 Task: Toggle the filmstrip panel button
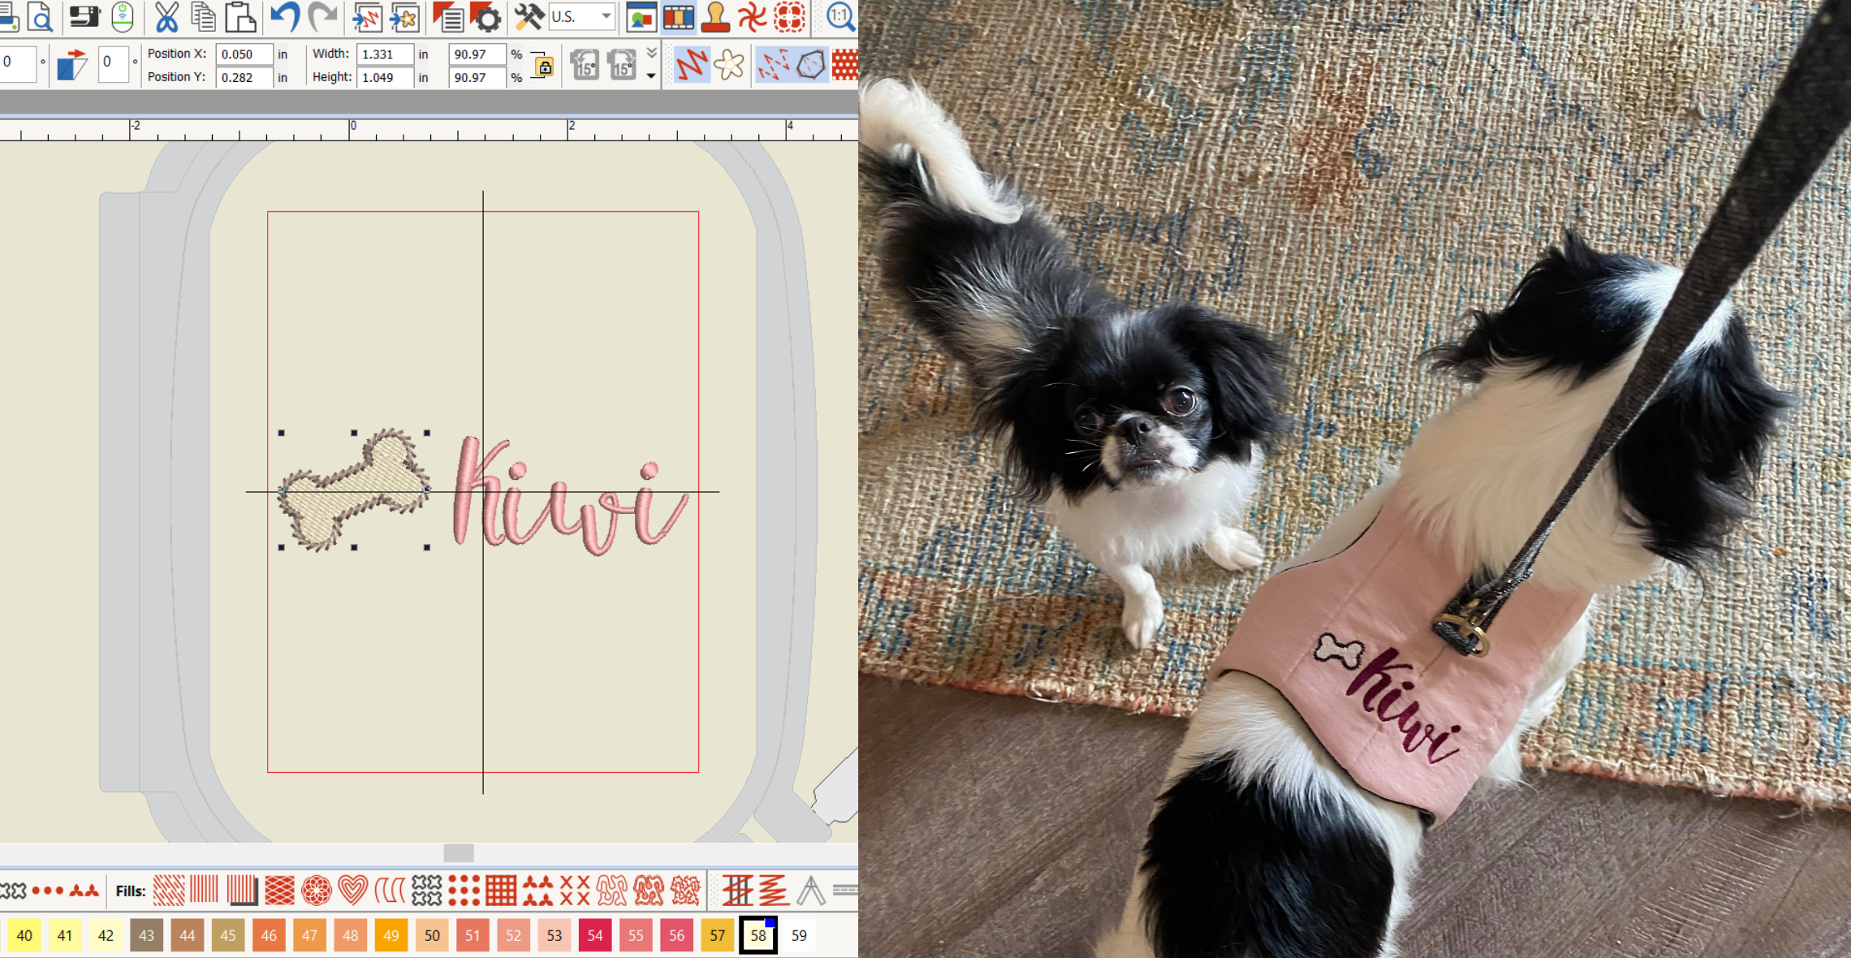pyautogui.click(x=678, y=17)
